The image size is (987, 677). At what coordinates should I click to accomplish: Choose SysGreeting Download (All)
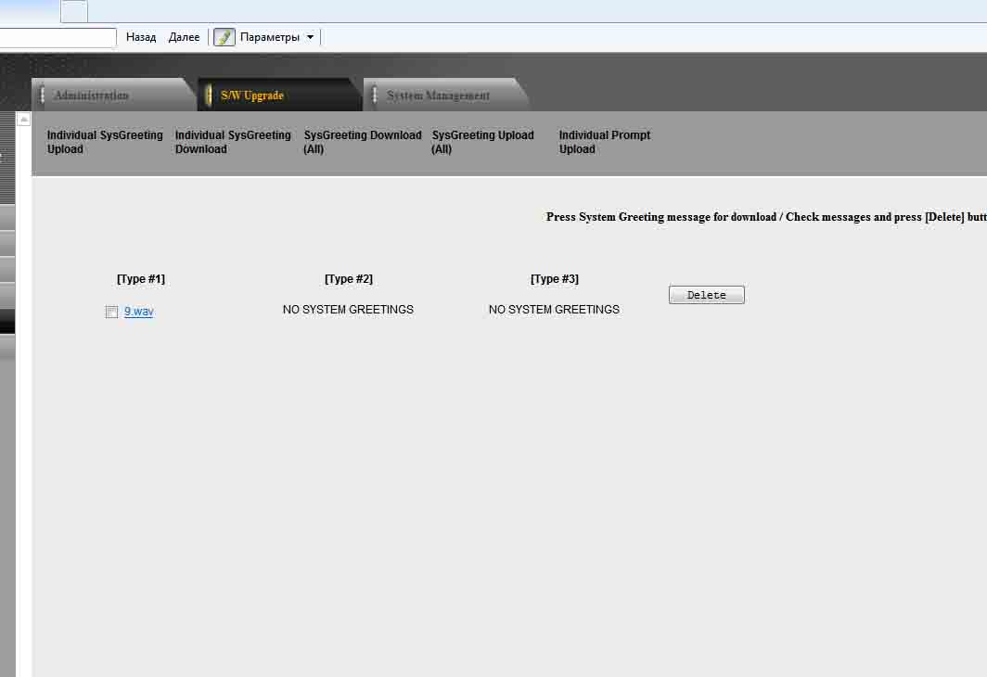click(x=362, y=142)
